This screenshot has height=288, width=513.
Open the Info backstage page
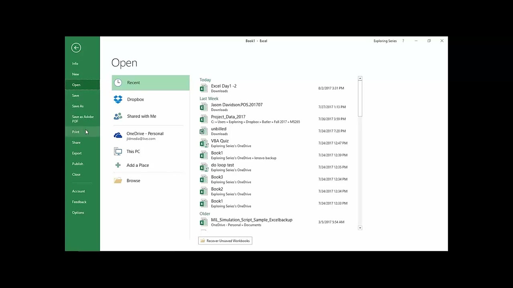tap(82, 64)
